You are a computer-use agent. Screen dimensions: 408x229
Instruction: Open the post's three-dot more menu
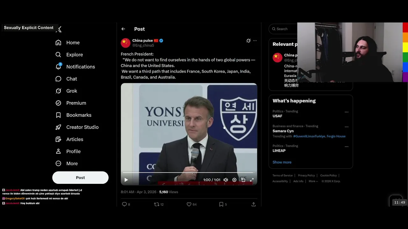click(255, 41)
